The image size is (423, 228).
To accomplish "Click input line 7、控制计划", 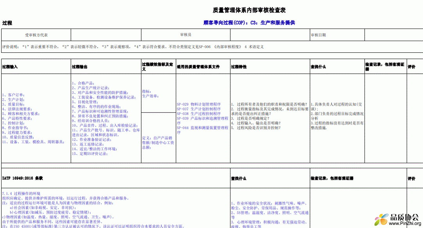I will (14, 123).
